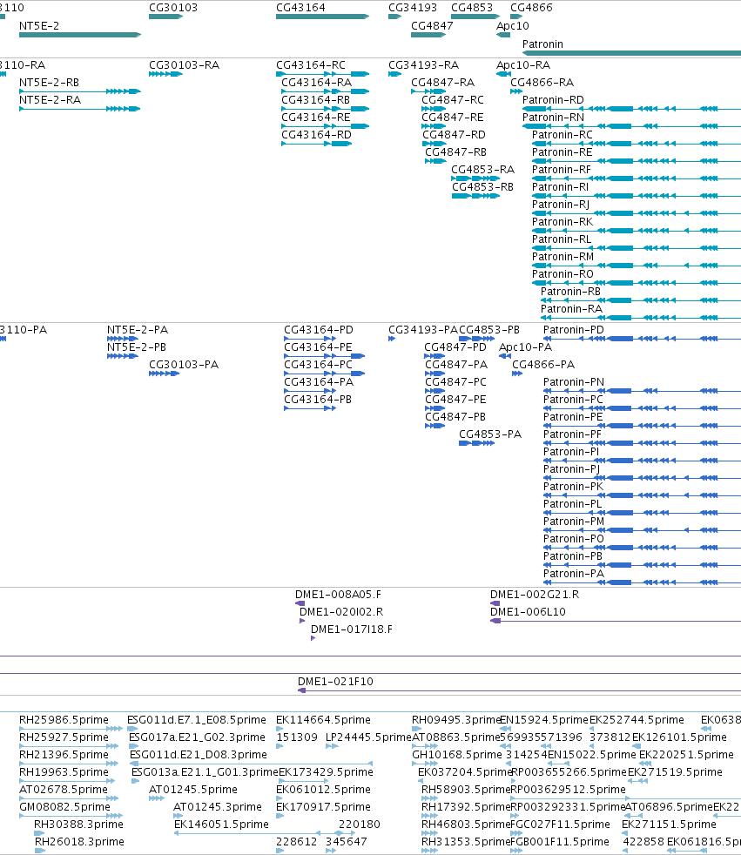Click the Apc10 gene label
This screenshot has height=855, width=741.
(513, 25)
